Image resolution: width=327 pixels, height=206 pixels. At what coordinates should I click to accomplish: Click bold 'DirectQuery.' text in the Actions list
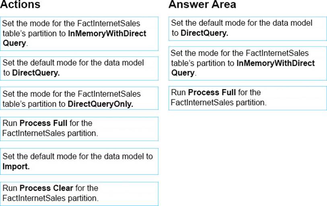click(x=36, y=73)
